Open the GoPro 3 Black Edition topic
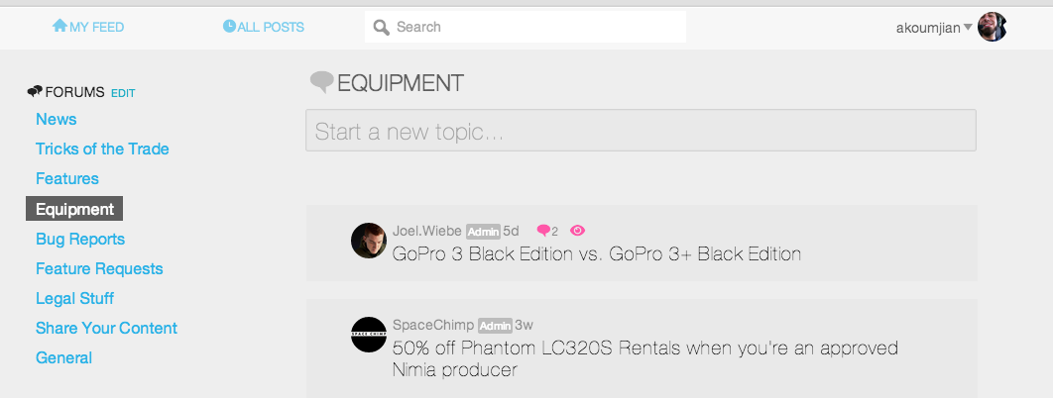 596,253
